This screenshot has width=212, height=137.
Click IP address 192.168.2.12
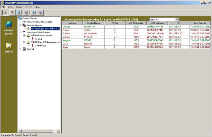pyautogui.click(x=176, y=33)
